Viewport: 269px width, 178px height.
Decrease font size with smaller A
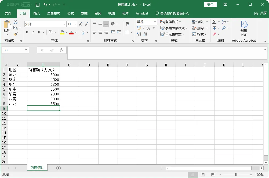pos(87,24)
